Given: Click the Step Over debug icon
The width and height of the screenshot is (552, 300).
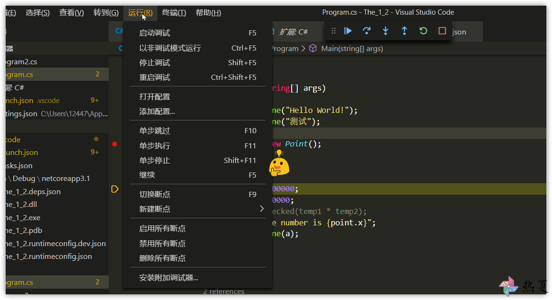Looking at the screenshot, I should tap(366, 31).
